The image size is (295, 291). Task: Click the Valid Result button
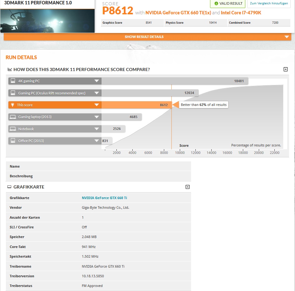pyautogui.click(x=228, y=3)
